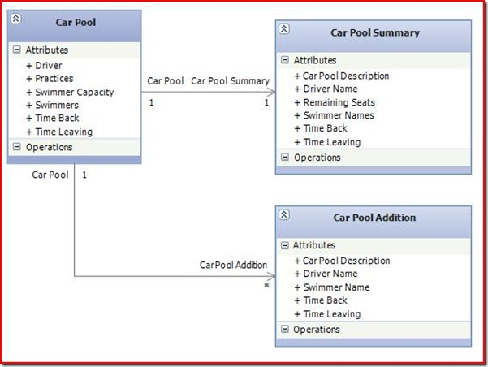Screen dimensions: 488x367
Task: Select the Car Pool Summary class title
Action: click(x=375, y=33)
